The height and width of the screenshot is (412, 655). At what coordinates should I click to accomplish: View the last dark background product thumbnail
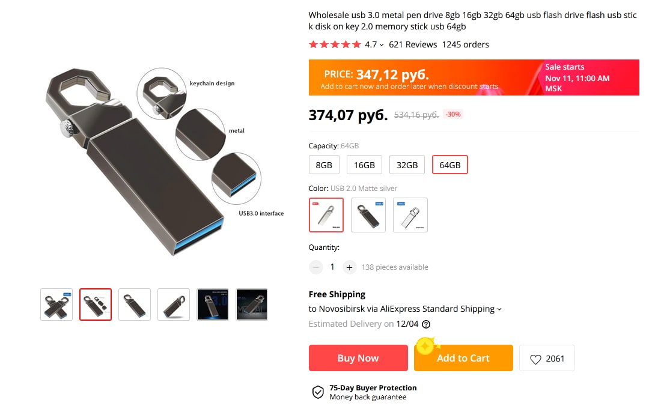coord(251,304)
